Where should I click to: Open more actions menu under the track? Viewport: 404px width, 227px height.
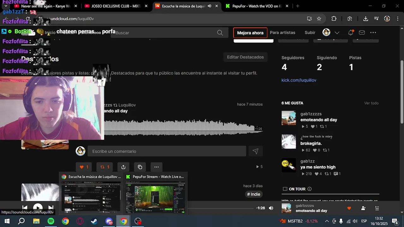click(x=156, y=167)
